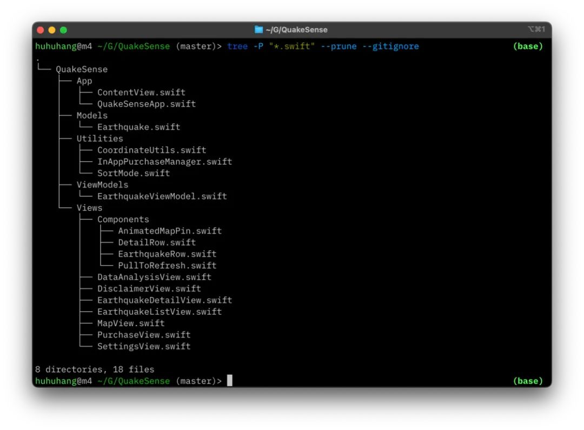
Task: Select the Earthquake.swift entry under Models
Action: (138, 127)
